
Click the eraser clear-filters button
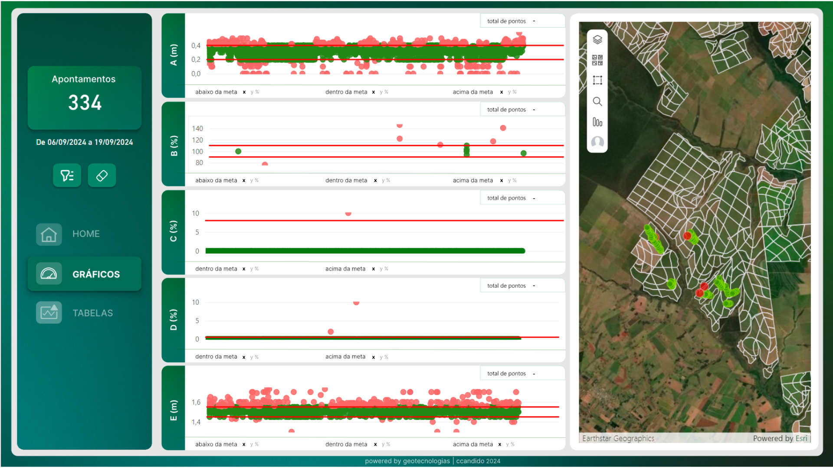coord(102,175)
